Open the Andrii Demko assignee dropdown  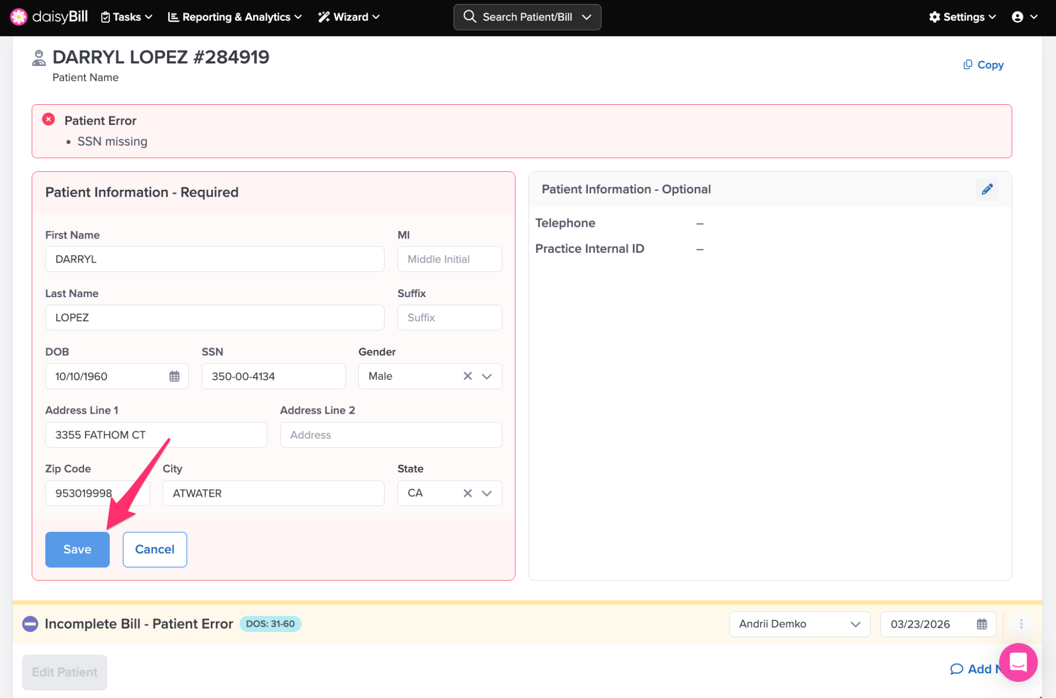[799, 624]
